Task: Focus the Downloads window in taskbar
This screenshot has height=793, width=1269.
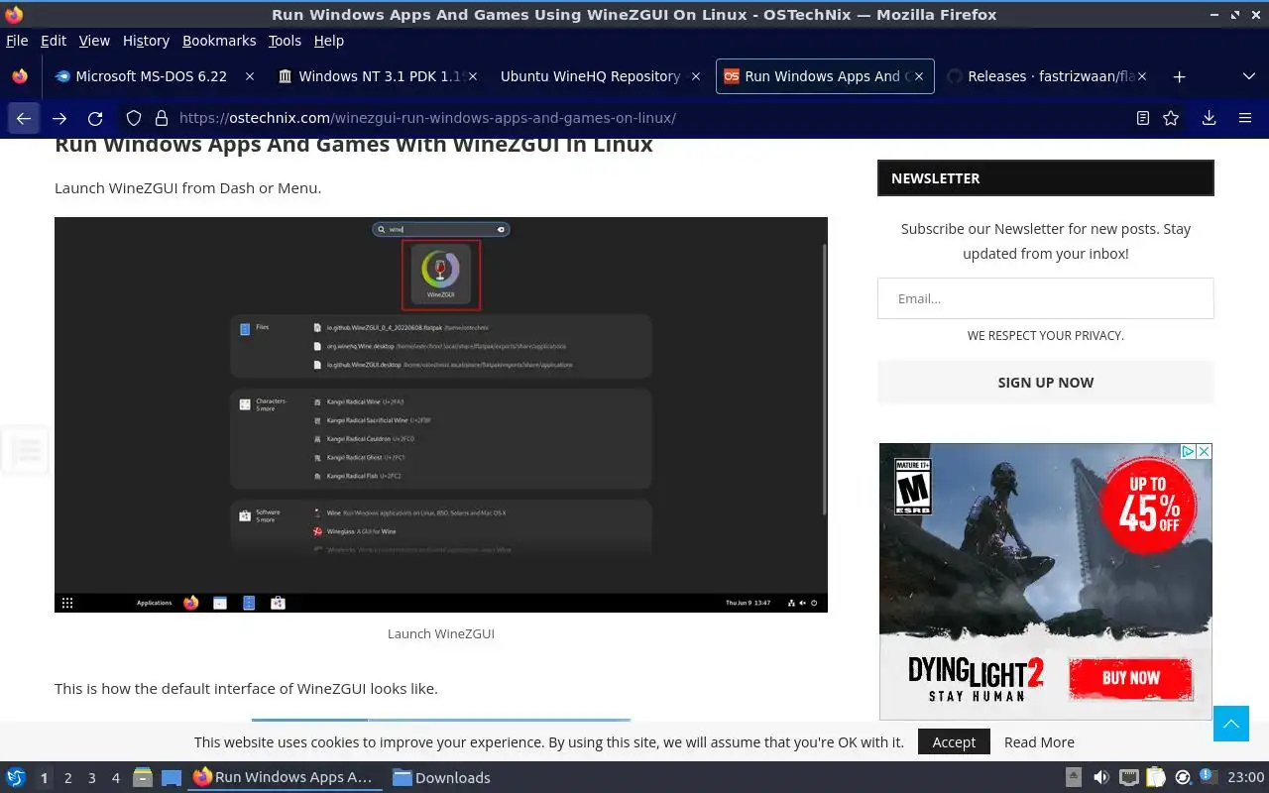Action: [442, 777]
